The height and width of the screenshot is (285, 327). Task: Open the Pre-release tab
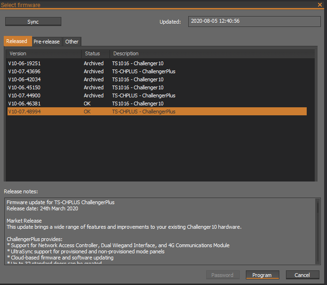tap(47, 42)
